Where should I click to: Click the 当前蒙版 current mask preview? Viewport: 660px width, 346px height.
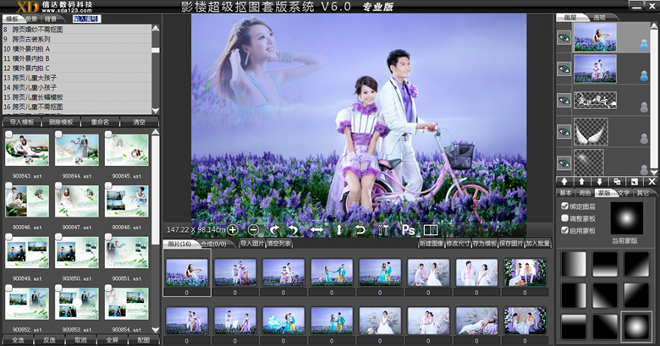click(626, 218)
